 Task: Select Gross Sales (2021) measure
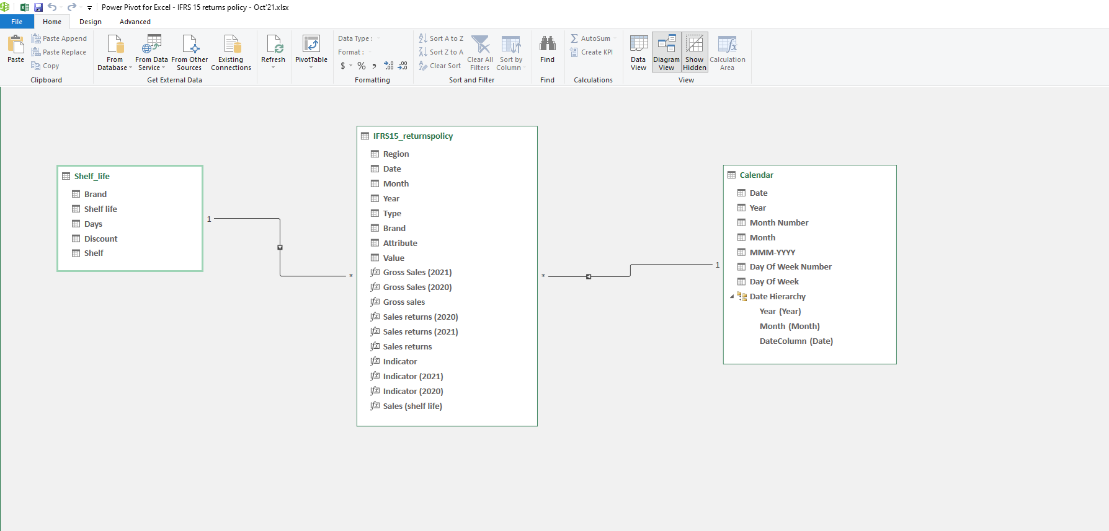point(417,272)
